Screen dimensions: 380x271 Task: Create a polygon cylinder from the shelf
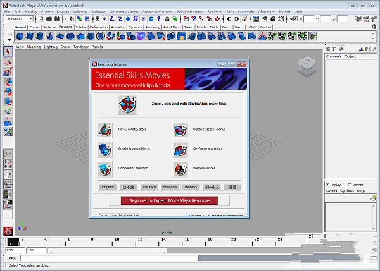(x=40, y=36)
